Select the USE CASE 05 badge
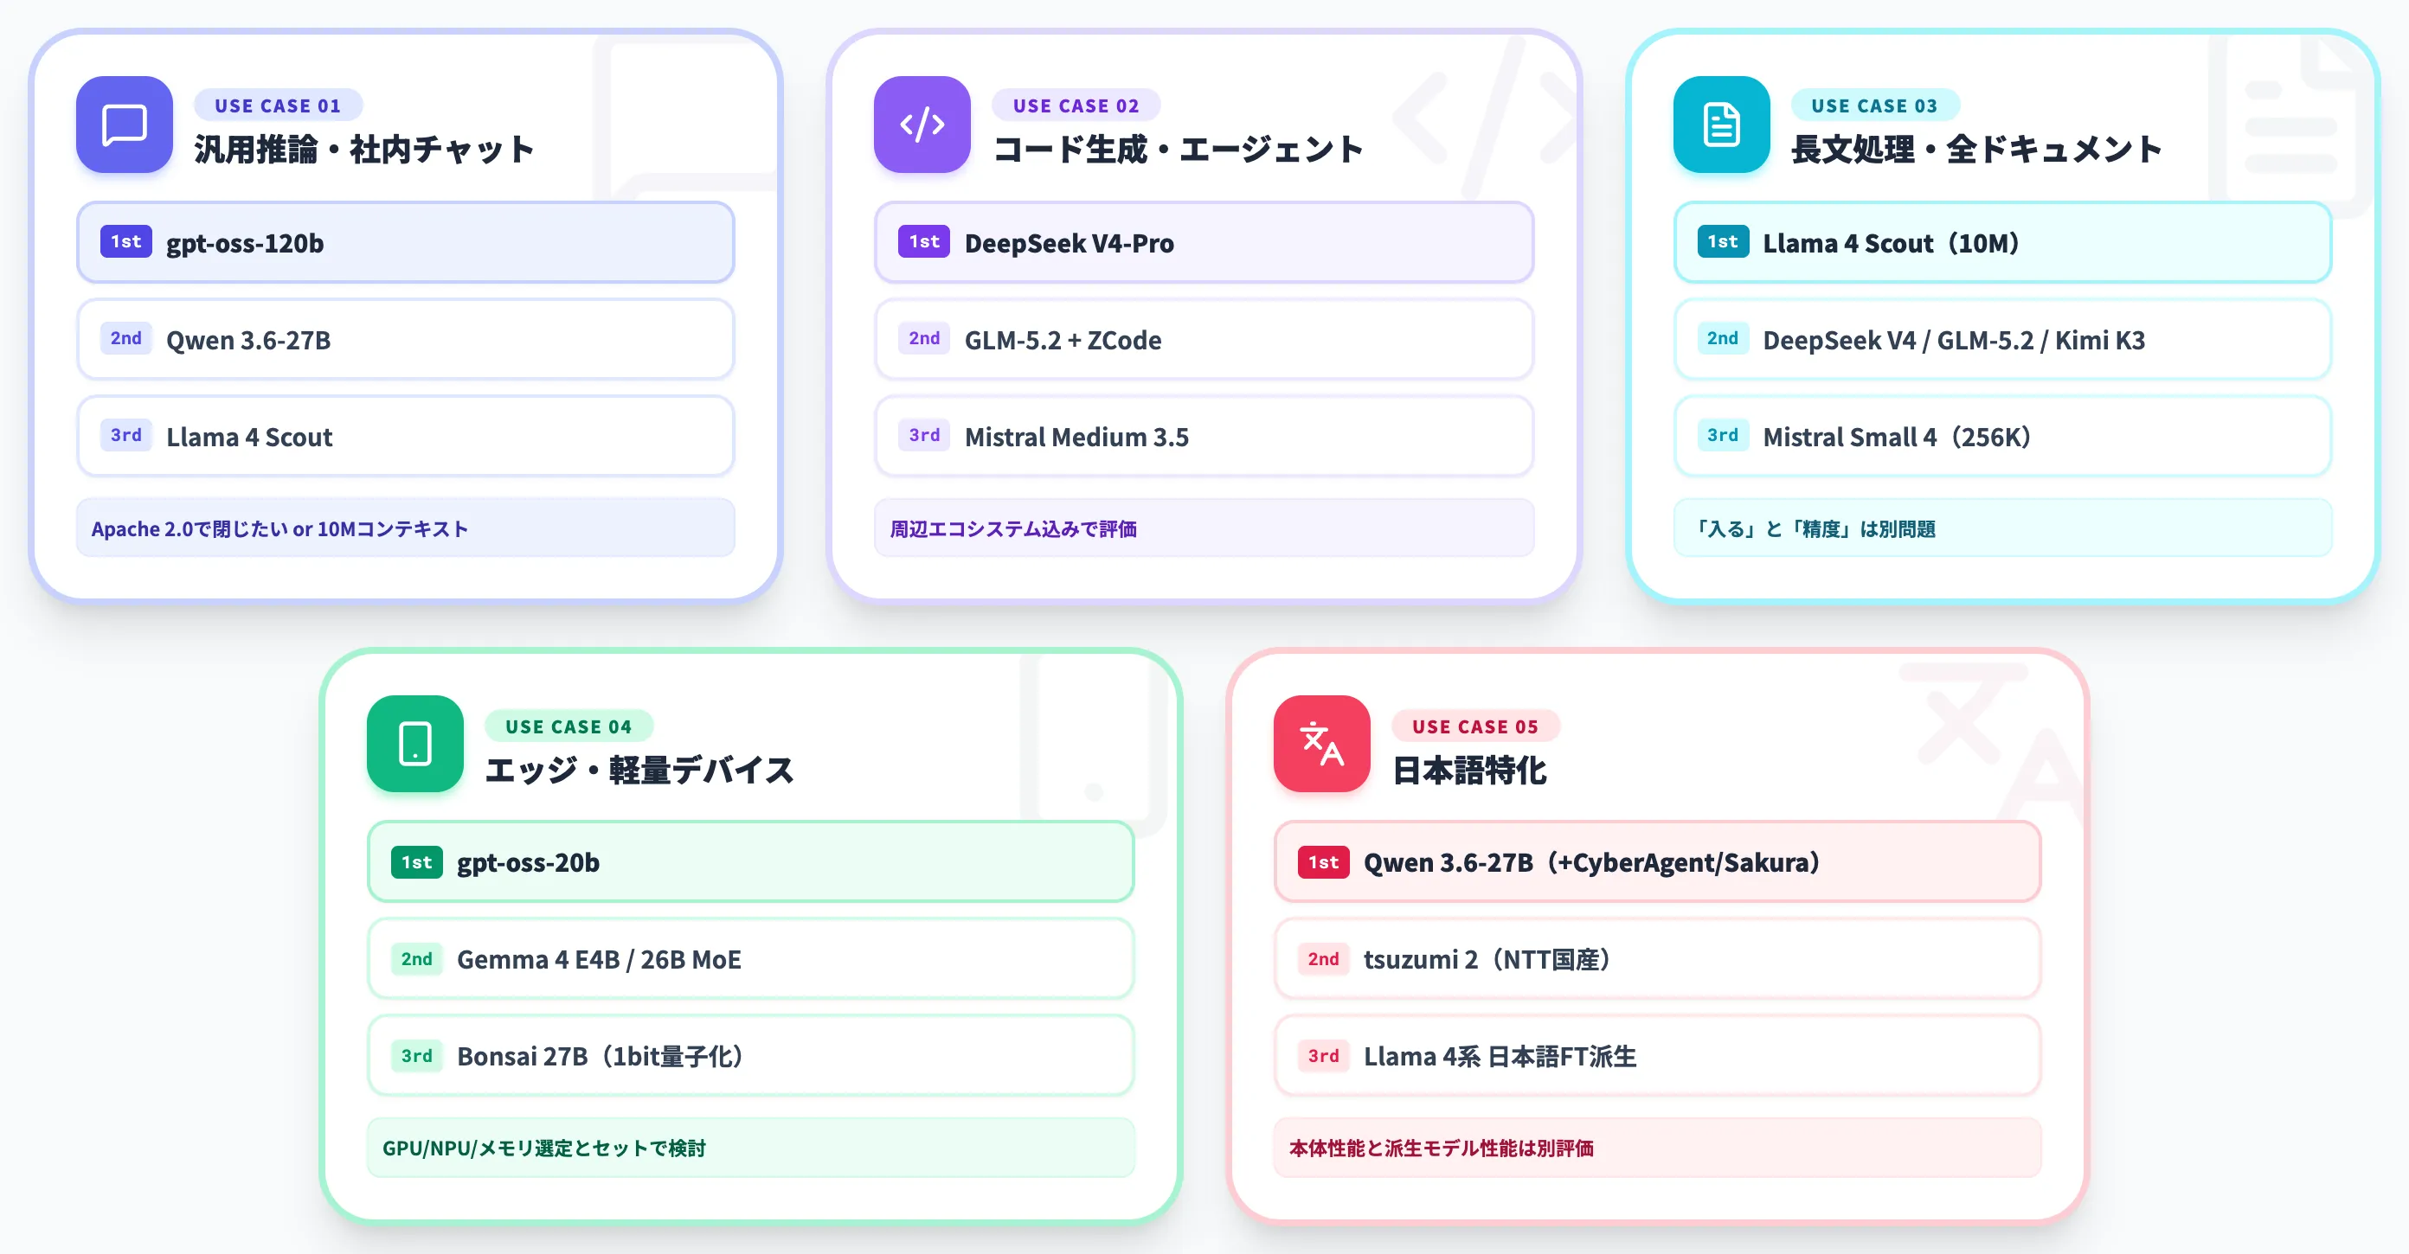The image size is (2409, 1254). coord(1474,726)
